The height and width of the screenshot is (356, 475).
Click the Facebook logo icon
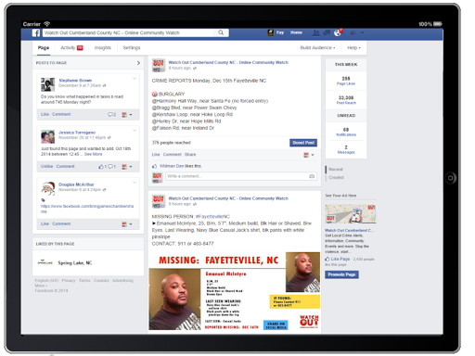(36, 32)
